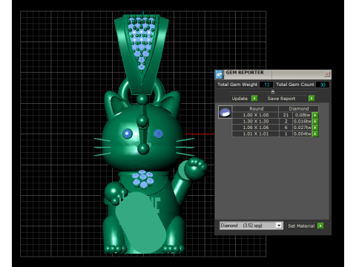Click green arrow on 1.06 X 1.06 row

315,128
